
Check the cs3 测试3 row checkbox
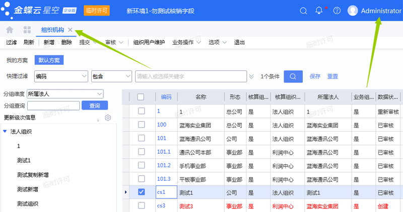142,205
